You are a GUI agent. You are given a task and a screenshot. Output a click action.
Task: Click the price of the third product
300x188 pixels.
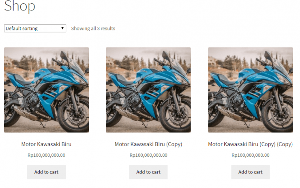[250, 155]
